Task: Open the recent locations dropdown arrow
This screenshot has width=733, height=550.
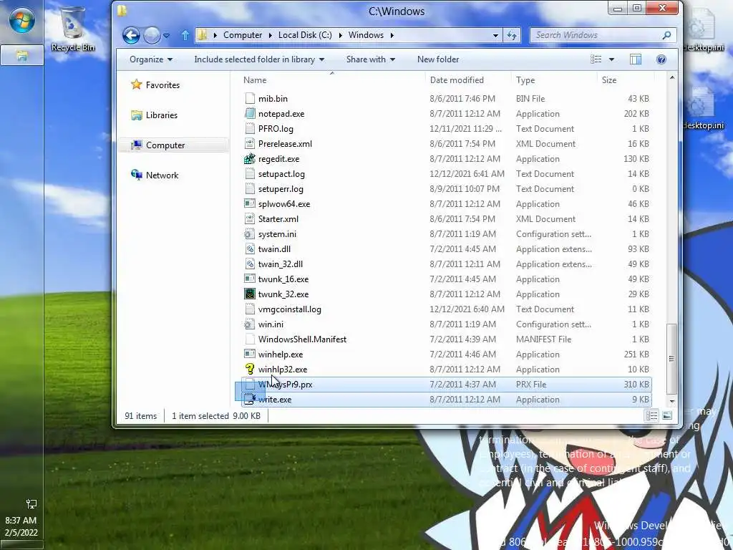Action: pyautogui.click(x=166, y=36)
